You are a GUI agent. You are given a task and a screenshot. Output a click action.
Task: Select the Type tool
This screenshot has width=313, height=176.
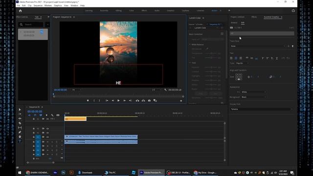20,141
